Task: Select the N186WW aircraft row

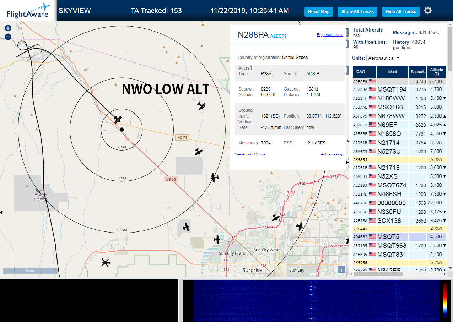Action: [399, 98]
